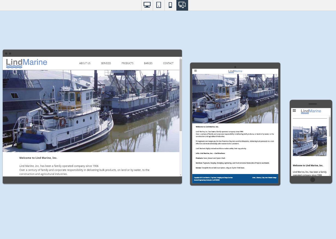Image resolution: width=336 pixels, height=239 pixels.
Task: Click the scroll-down arrow in desktop preview
Action: [181, 175]
